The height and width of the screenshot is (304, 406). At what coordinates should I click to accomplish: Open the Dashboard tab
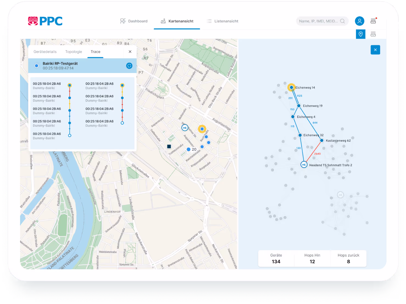click(x=134, y=21)
